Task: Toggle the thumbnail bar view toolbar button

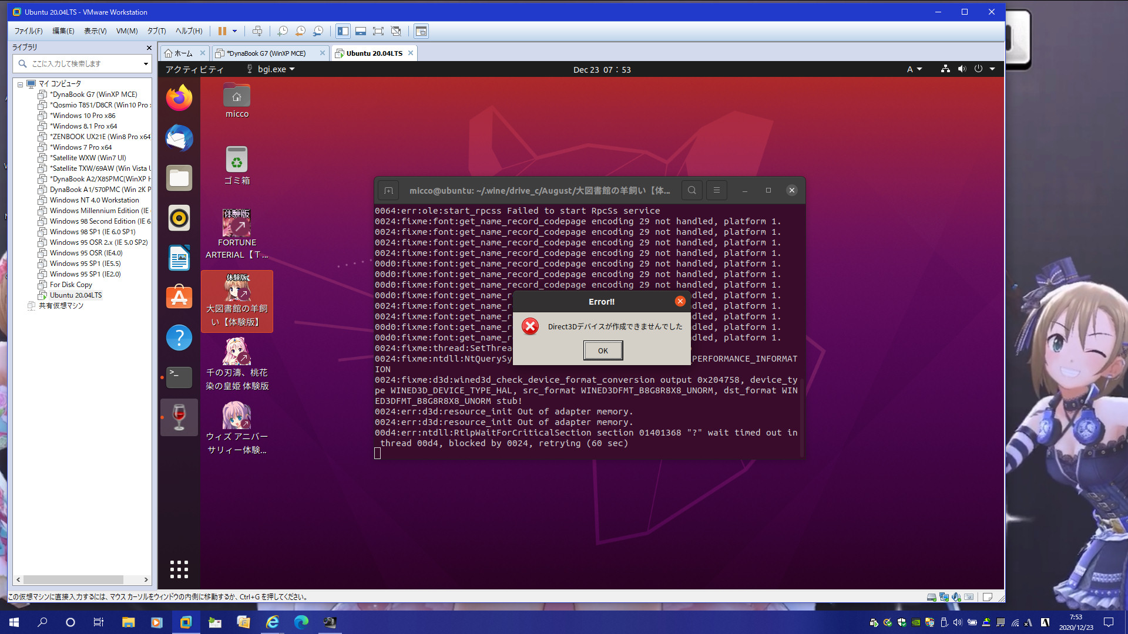Action: pyautogui.click(x=361, y=31)
